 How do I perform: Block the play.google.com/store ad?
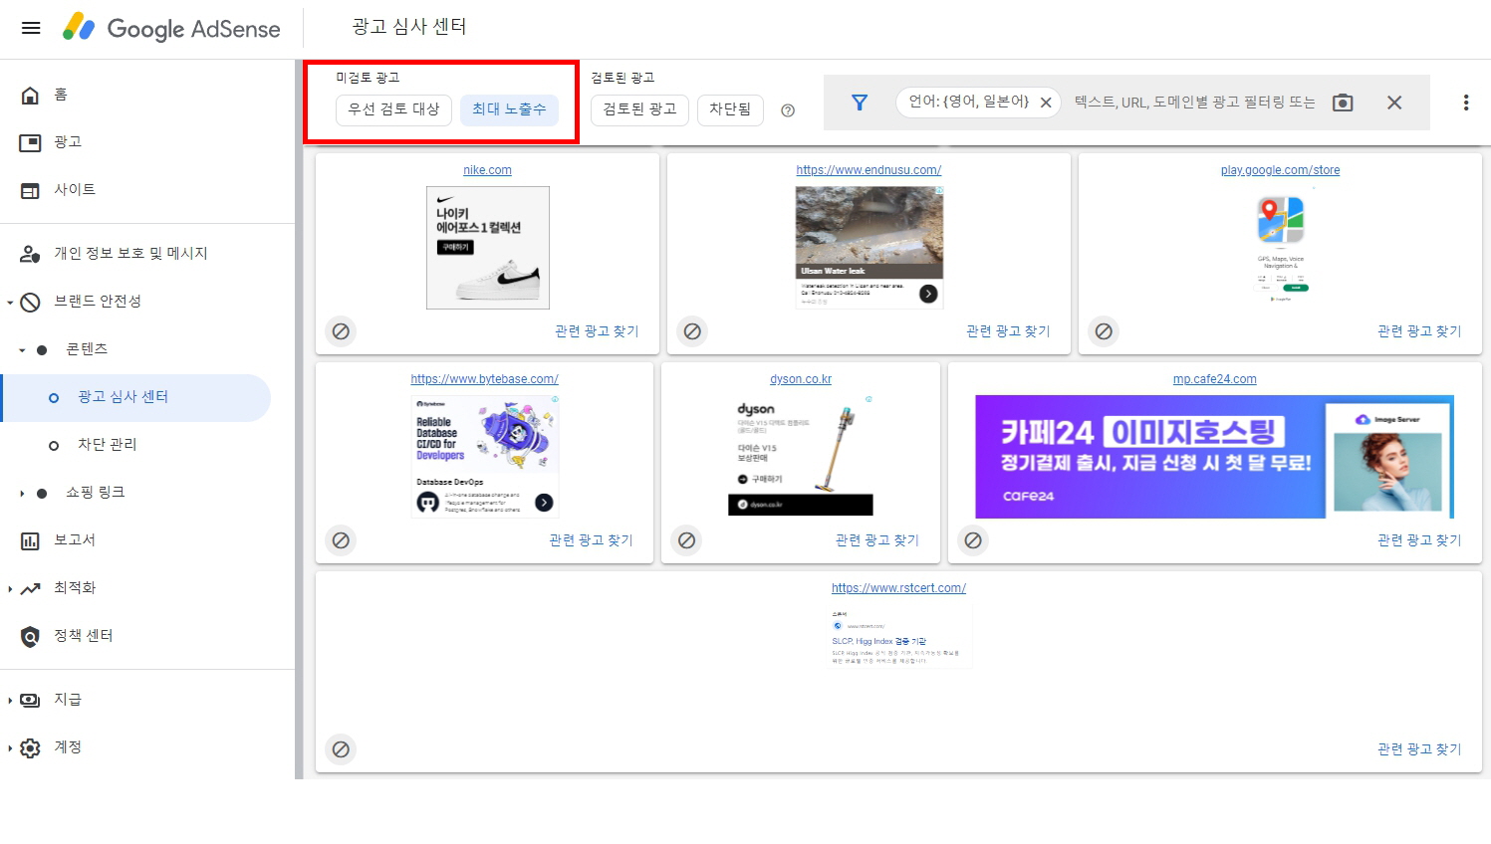tap(1104, 331)
